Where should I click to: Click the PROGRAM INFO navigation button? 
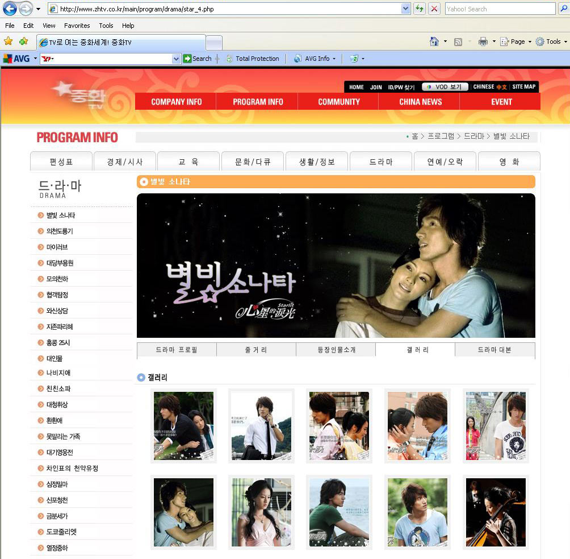pos(257,102)
